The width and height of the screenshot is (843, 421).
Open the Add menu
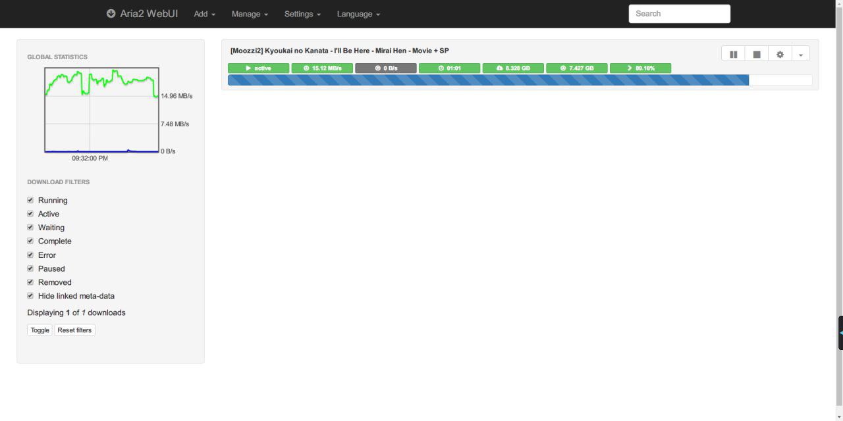pyautogui.click(x=205, y=14)
